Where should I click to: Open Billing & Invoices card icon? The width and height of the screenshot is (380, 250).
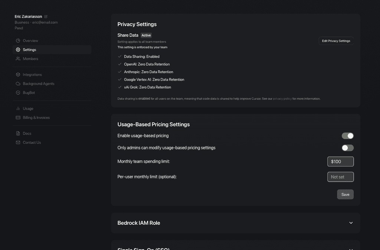18,117
